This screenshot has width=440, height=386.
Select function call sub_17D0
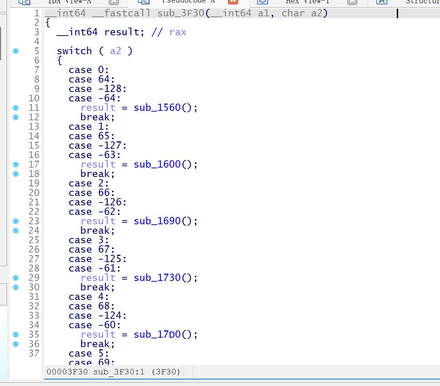157,335
